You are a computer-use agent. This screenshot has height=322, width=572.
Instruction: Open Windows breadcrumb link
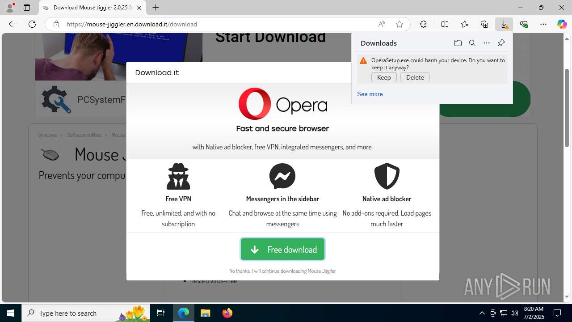click(47, 135)
